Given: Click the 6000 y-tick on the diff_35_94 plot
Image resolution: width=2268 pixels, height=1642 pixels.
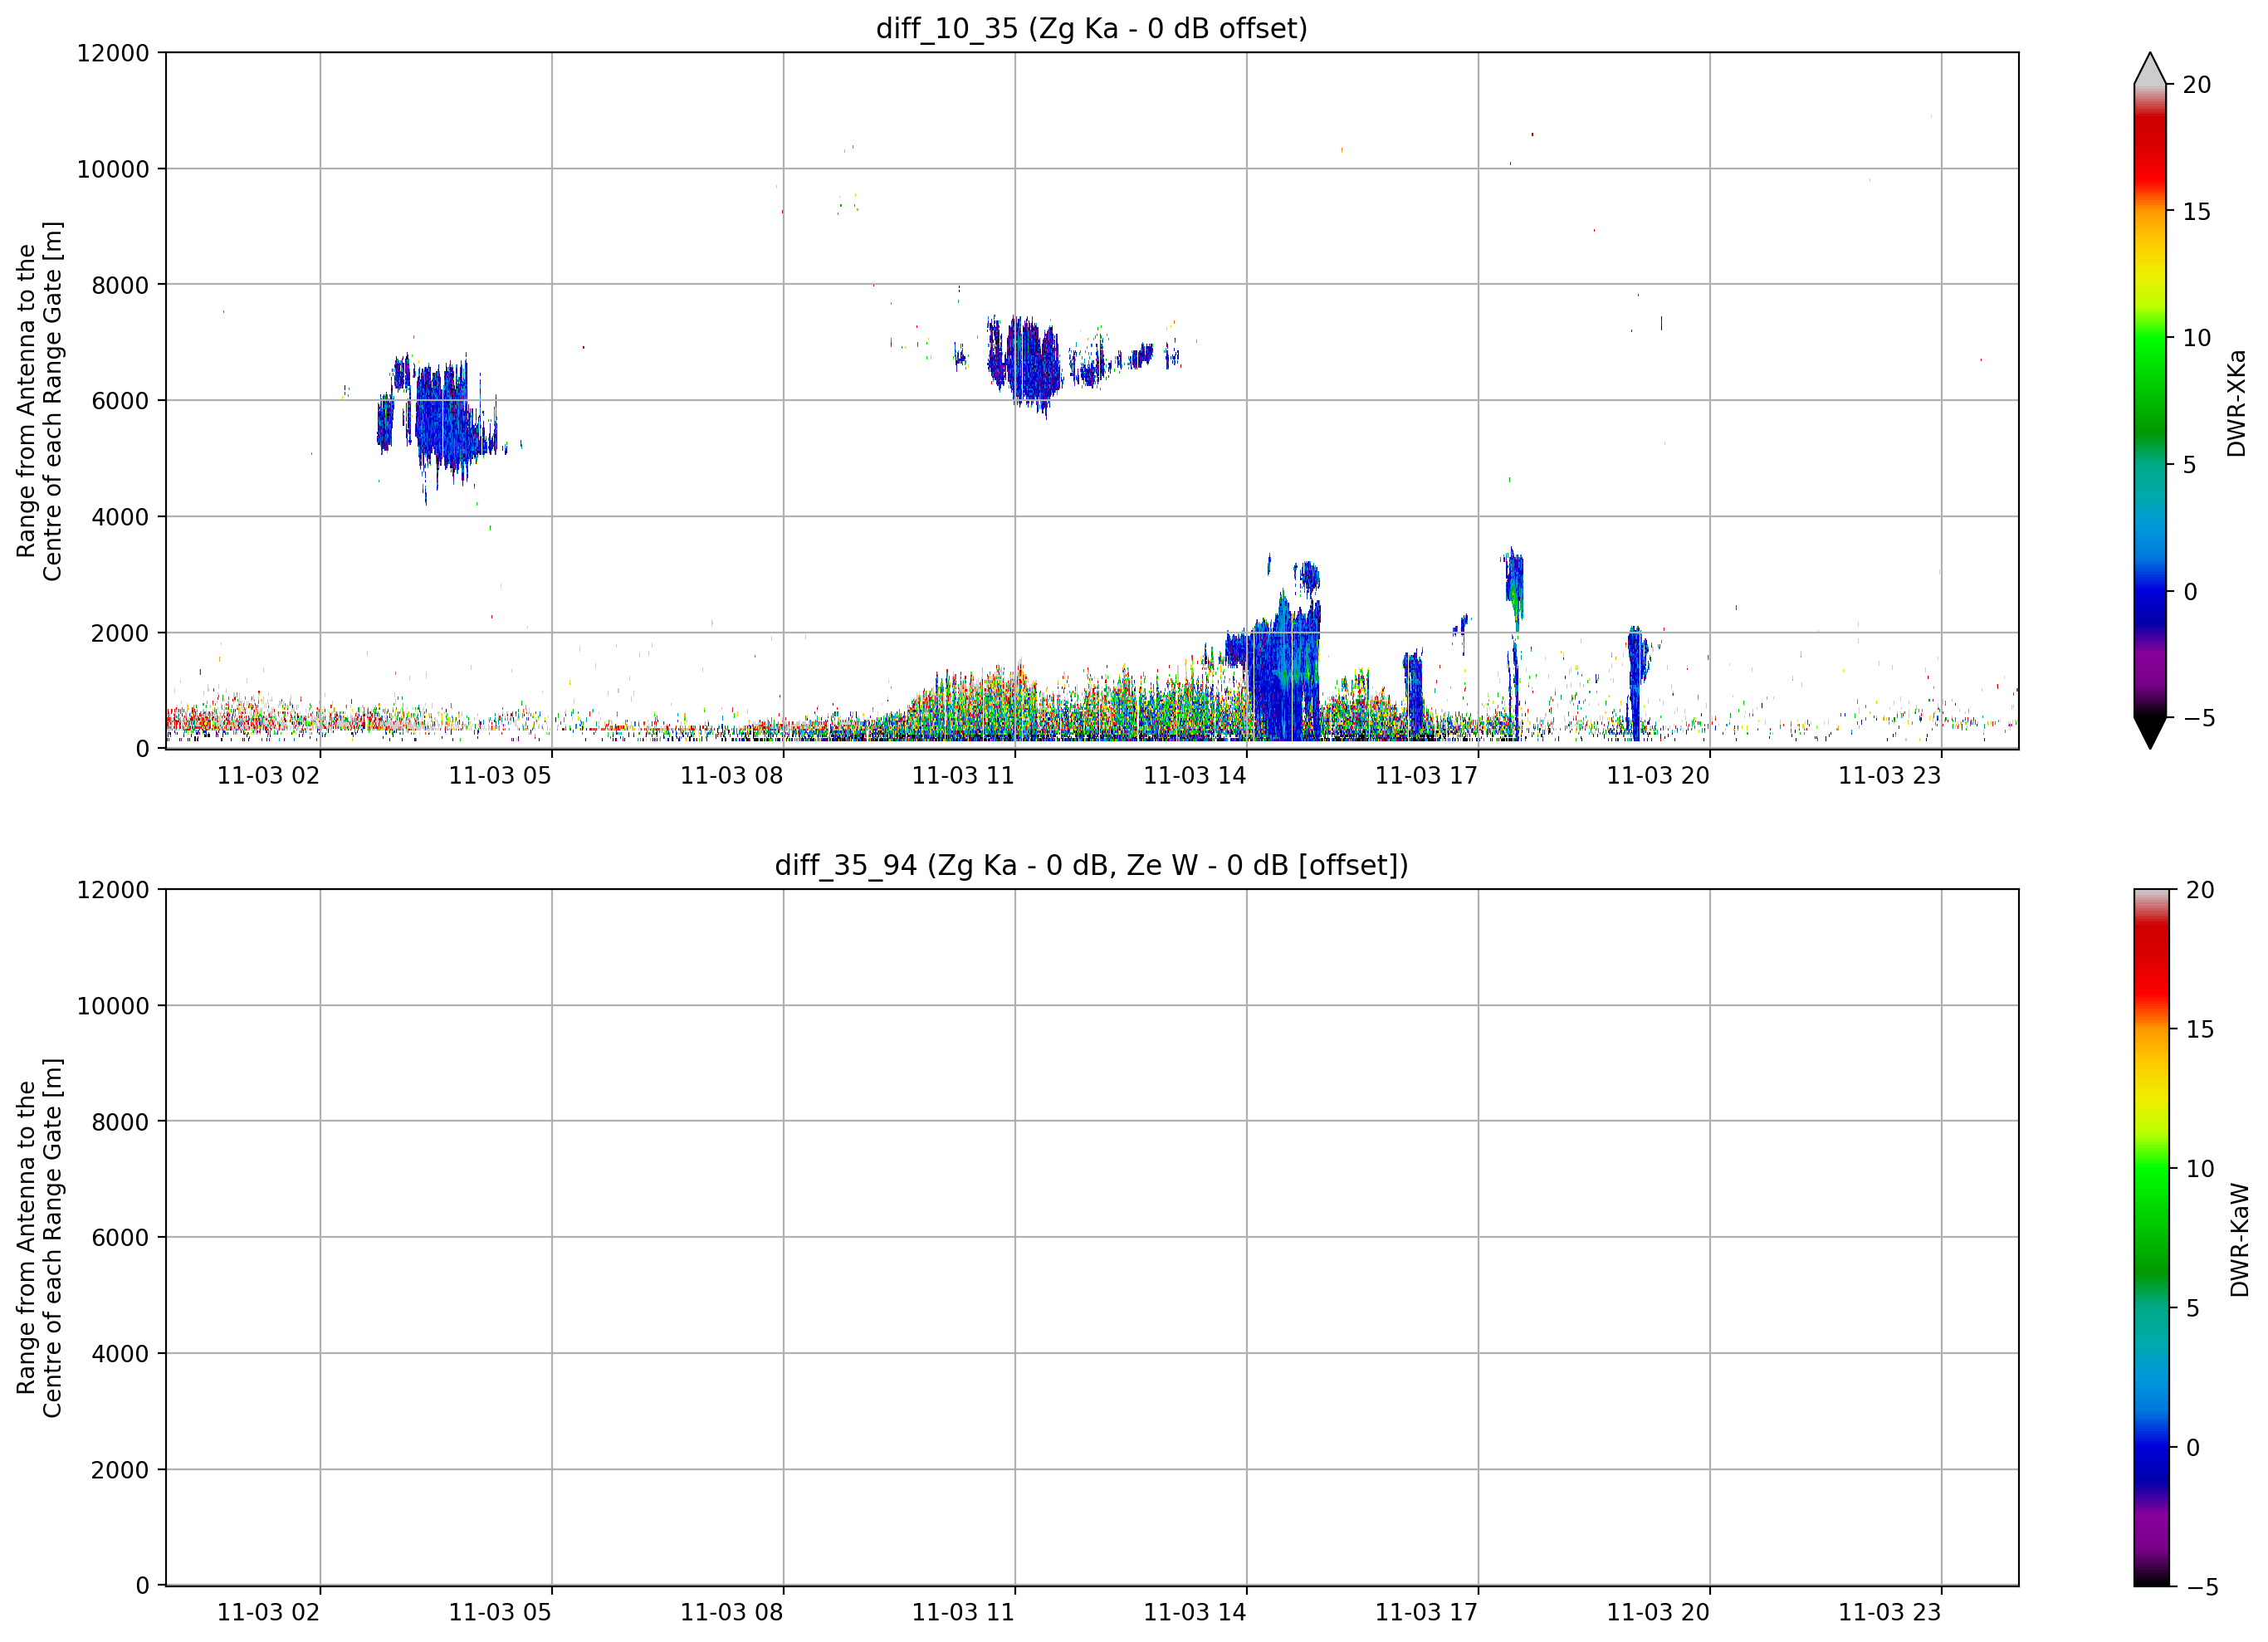Looking at the screenshot, I should click(120, 1238).
